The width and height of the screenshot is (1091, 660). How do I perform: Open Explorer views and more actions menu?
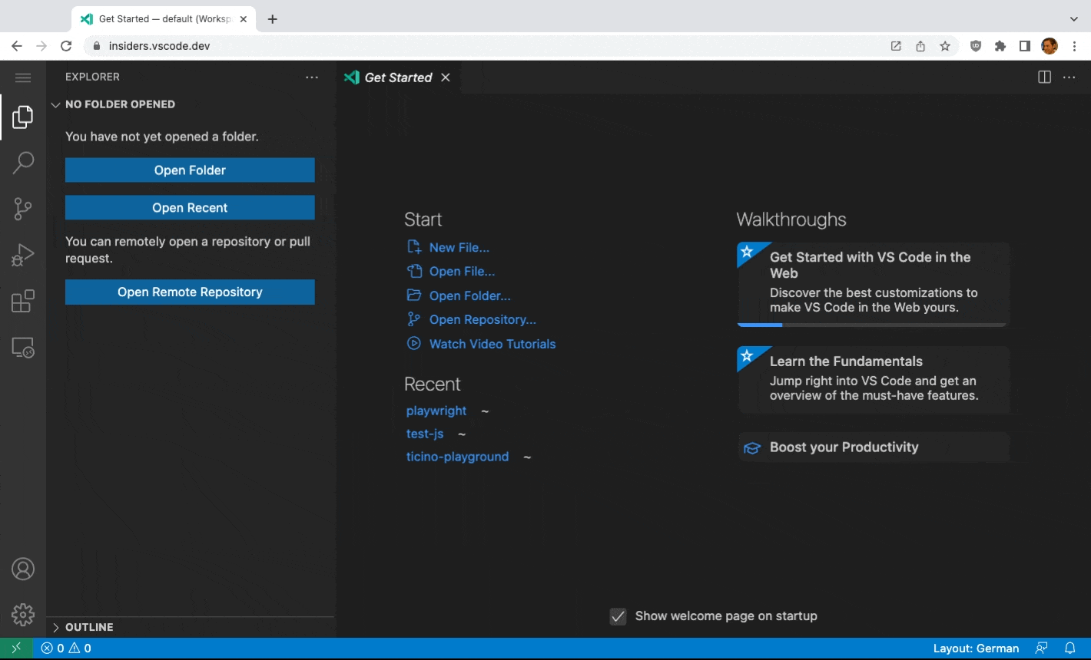click(x=311, y=77)
